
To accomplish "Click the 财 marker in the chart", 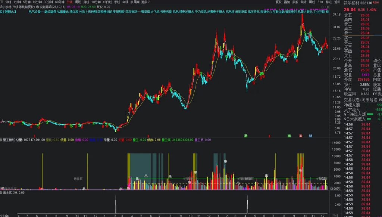I will click(x=310, y=136).
